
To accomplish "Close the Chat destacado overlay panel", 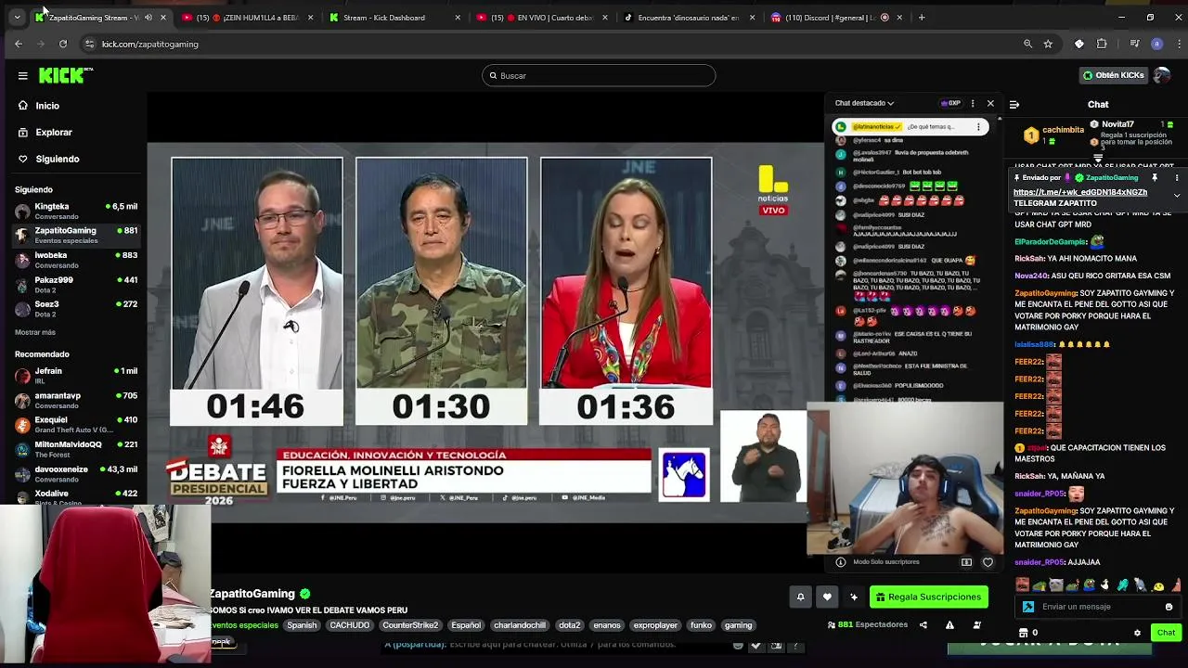I will [x=990, y=103].
